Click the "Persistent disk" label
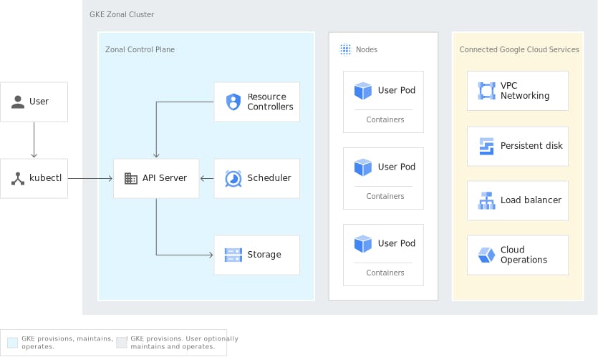Viewport: 598px width, 357px height. point(531,145)
